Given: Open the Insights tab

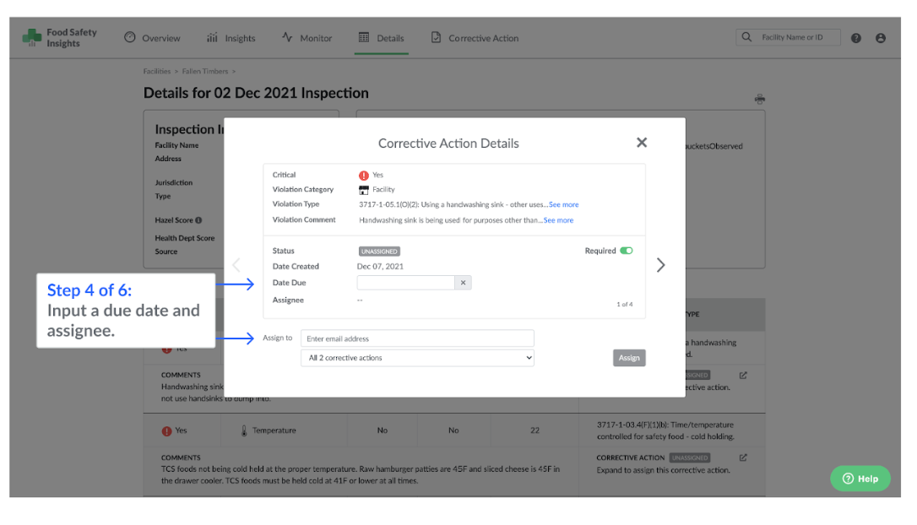Looking at the screenshot, I should tap(231, 38).
